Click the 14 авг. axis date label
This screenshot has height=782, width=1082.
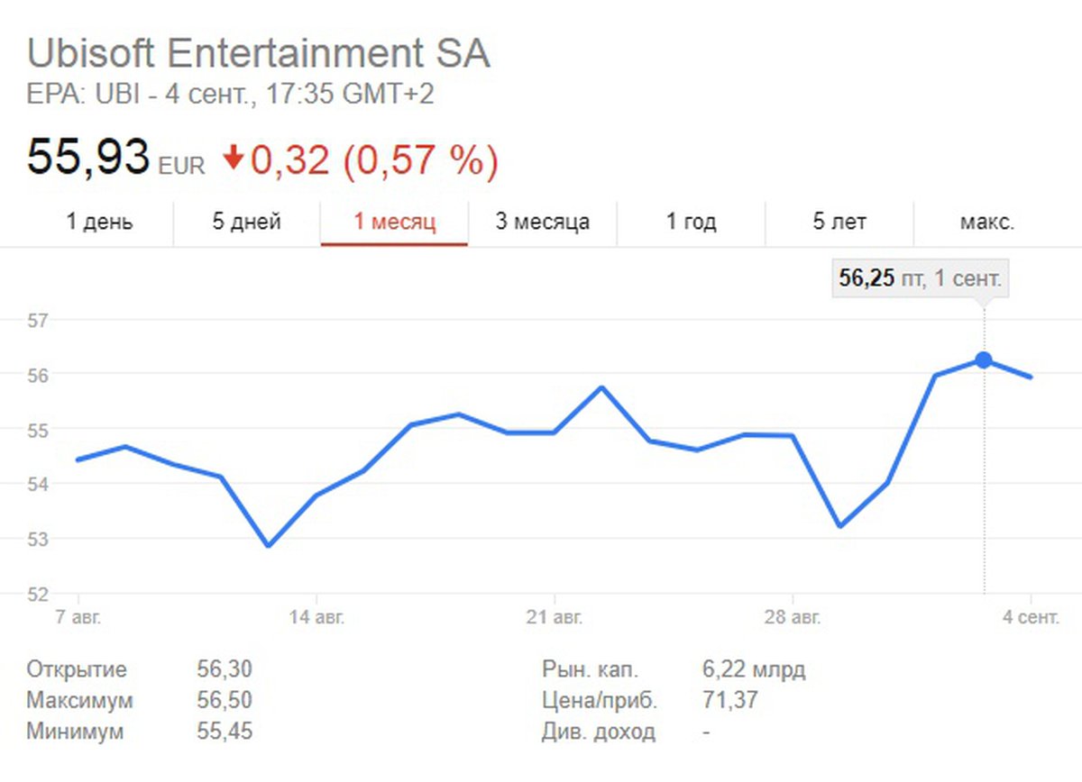pos(316,618)
